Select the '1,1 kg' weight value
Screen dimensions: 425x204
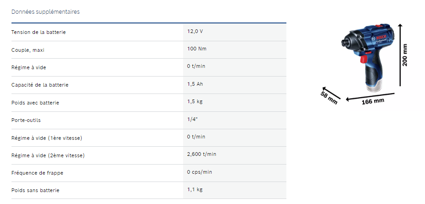click(x=195, y=190)
